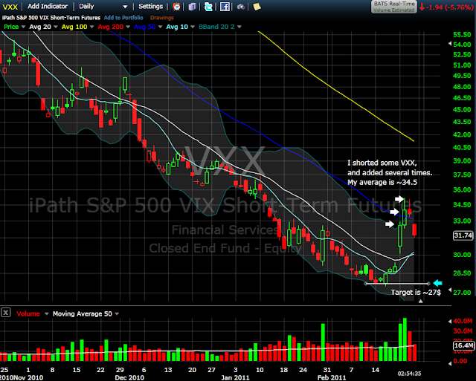476x381 pixels.
Task: Expand the Avg 200 indicator dropdown
Action: coord(128,27)
